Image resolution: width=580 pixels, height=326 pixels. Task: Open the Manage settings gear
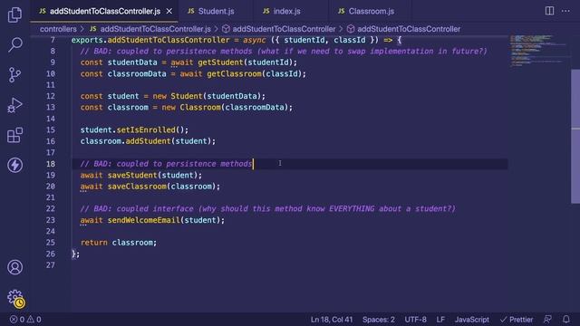tap(15, 298)
